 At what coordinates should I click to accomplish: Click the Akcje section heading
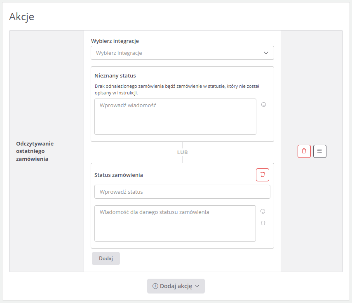[21, 16]
